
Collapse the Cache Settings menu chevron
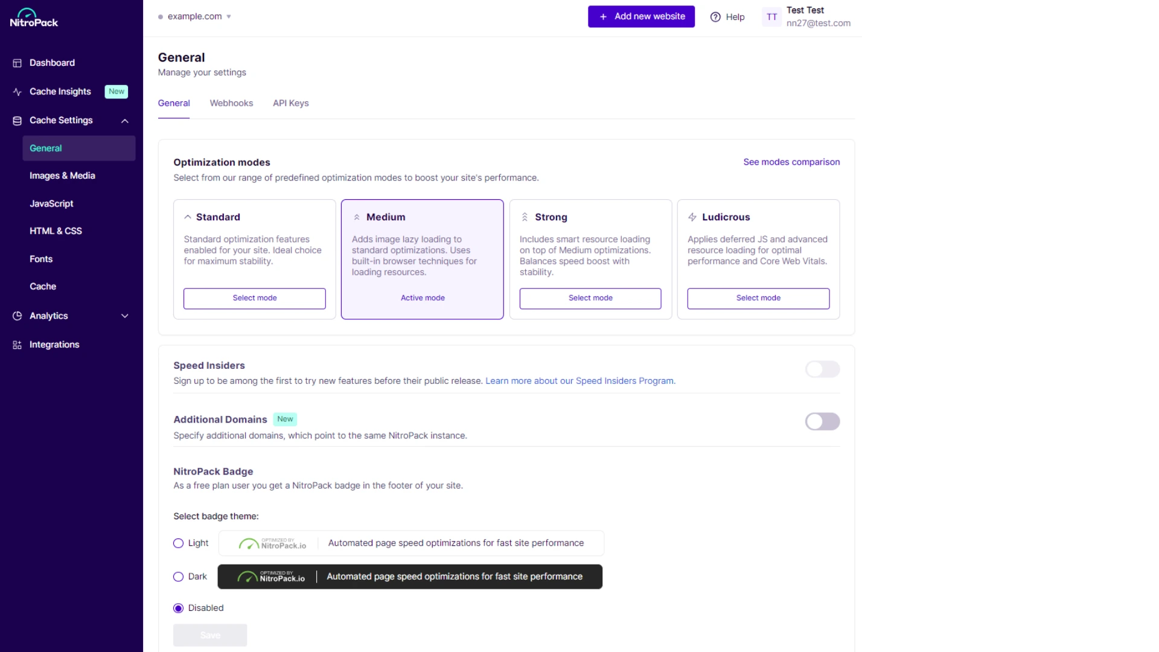(125, 121)
